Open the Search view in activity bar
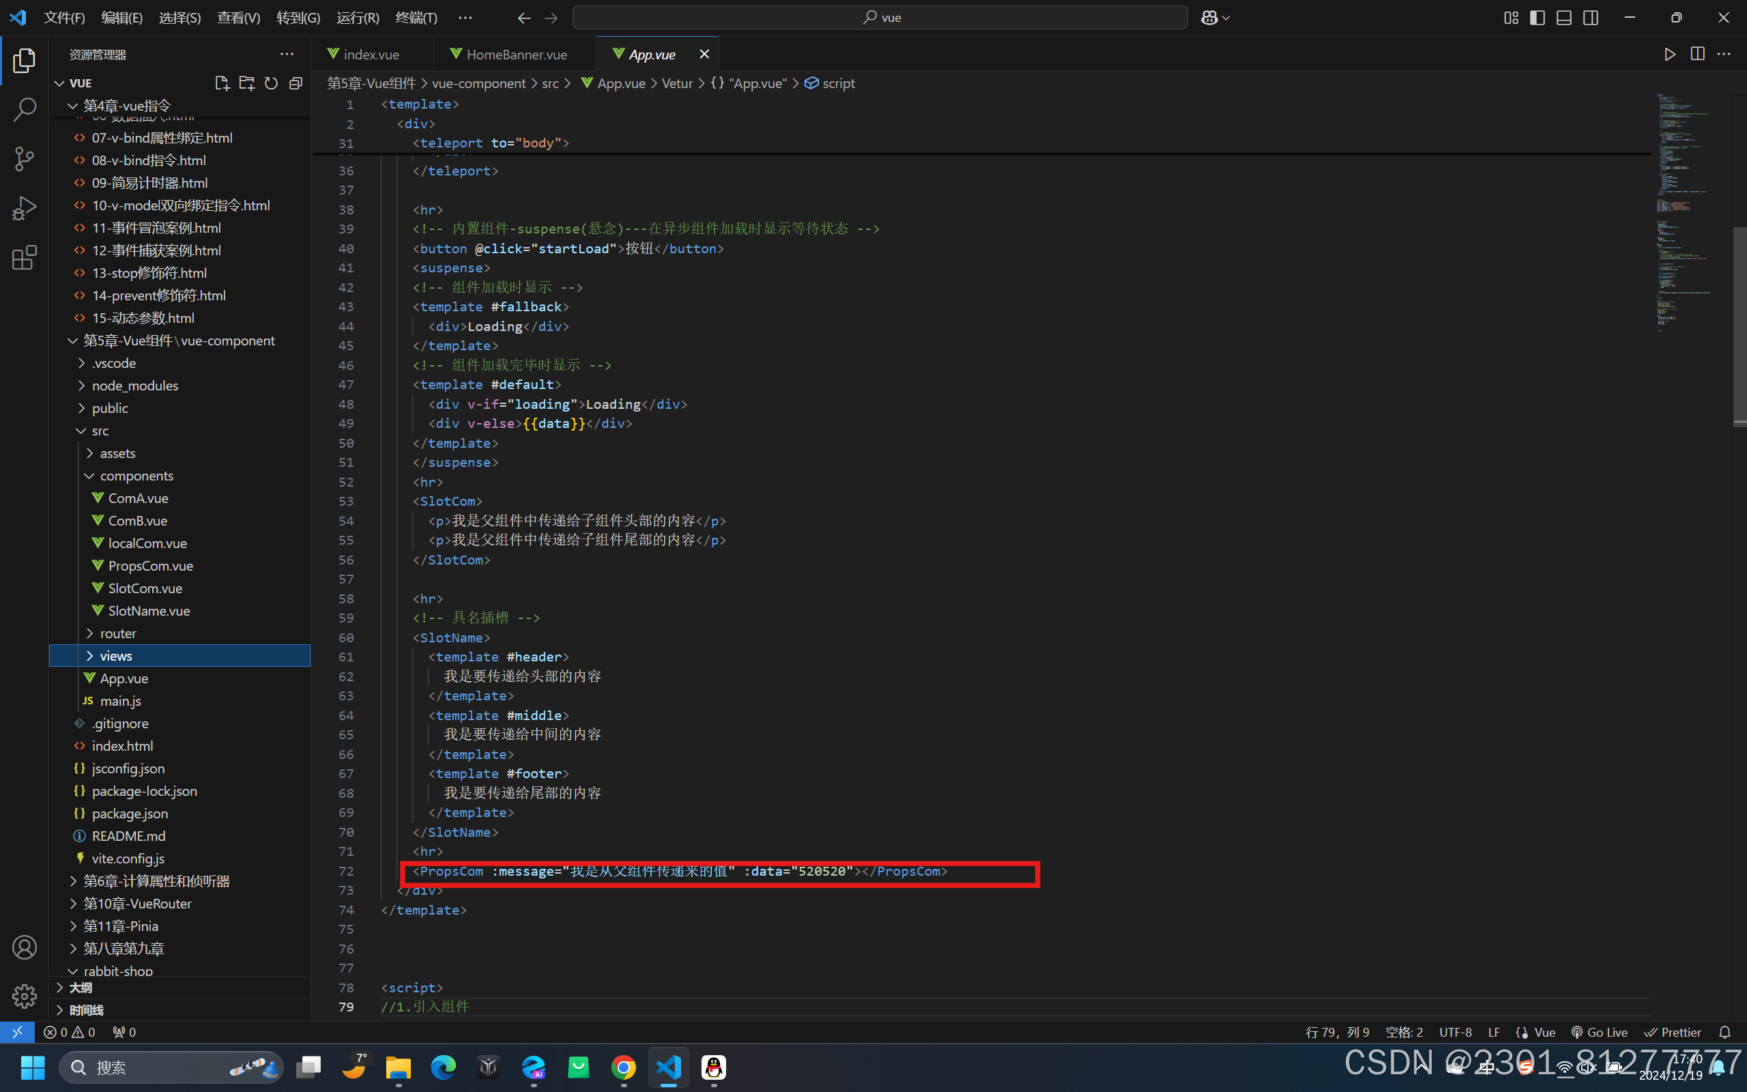The height and width of the screenshot is (1092, 1747). pyautogui.click(x=25, y=110)
